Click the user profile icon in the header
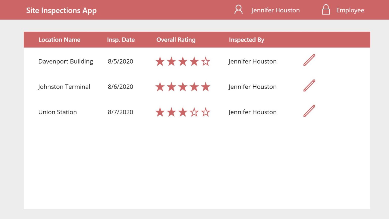Viewport: 389px width, 219px height. pyautogui.click(x=238, y=10)
